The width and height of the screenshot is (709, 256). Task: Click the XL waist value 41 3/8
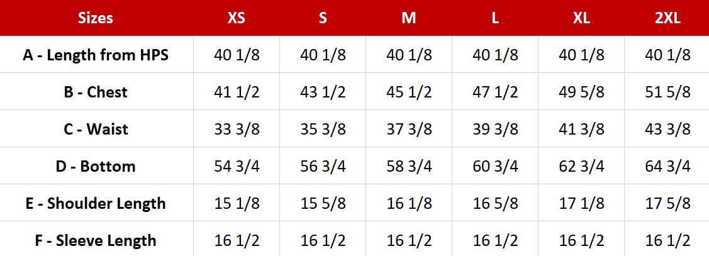581,130
